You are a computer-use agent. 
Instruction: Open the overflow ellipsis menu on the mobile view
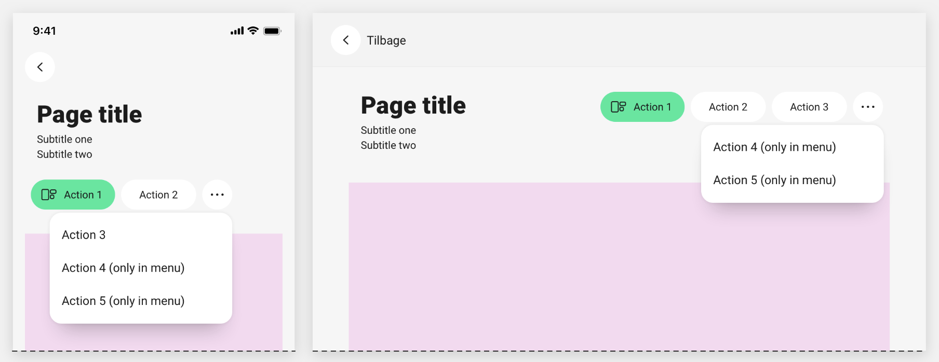(x=217, y=194)
